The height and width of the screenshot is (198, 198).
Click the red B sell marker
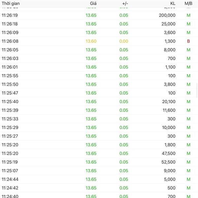(188, 41)
